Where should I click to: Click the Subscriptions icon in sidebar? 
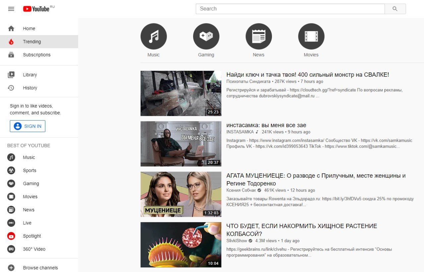pos(11,55)
